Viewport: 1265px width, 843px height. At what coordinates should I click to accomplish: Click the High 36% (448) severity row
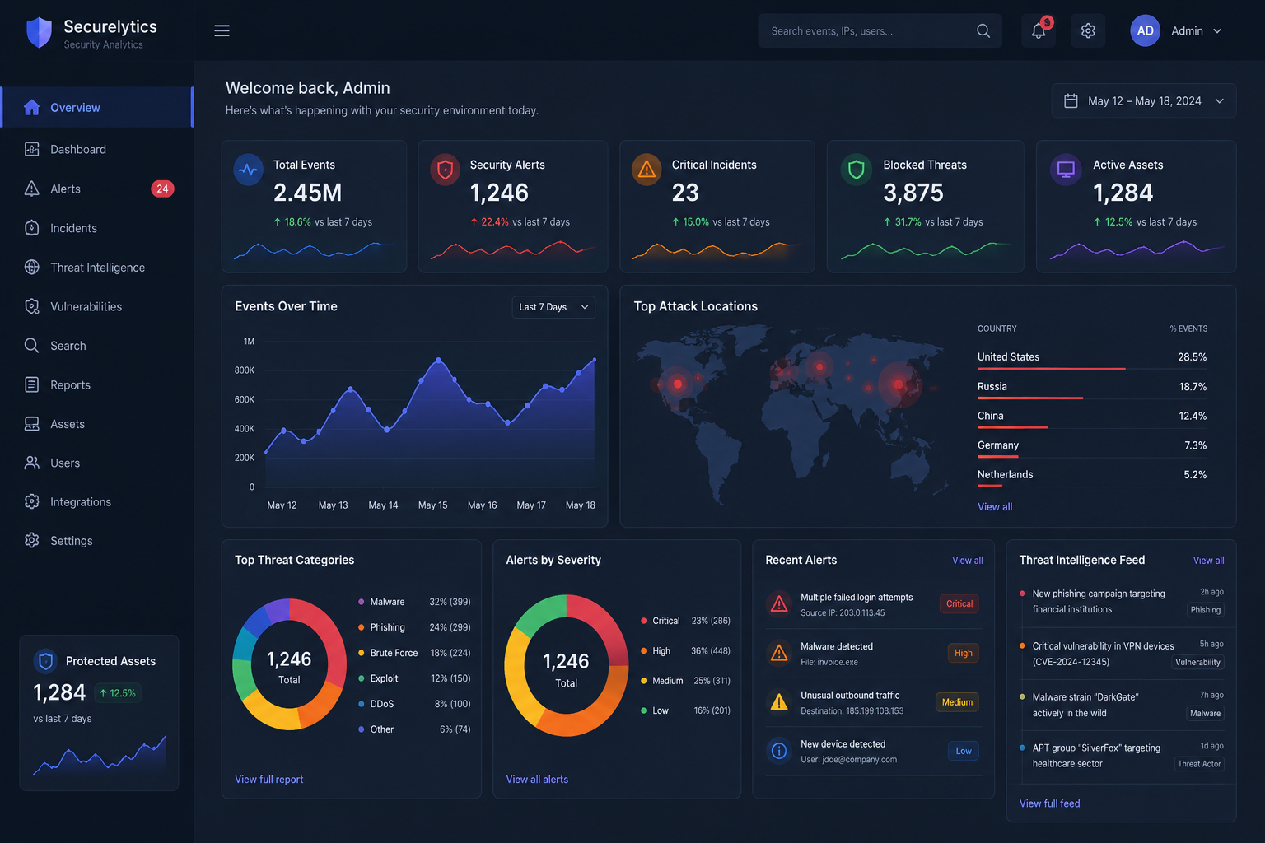[x=685, y=650]
